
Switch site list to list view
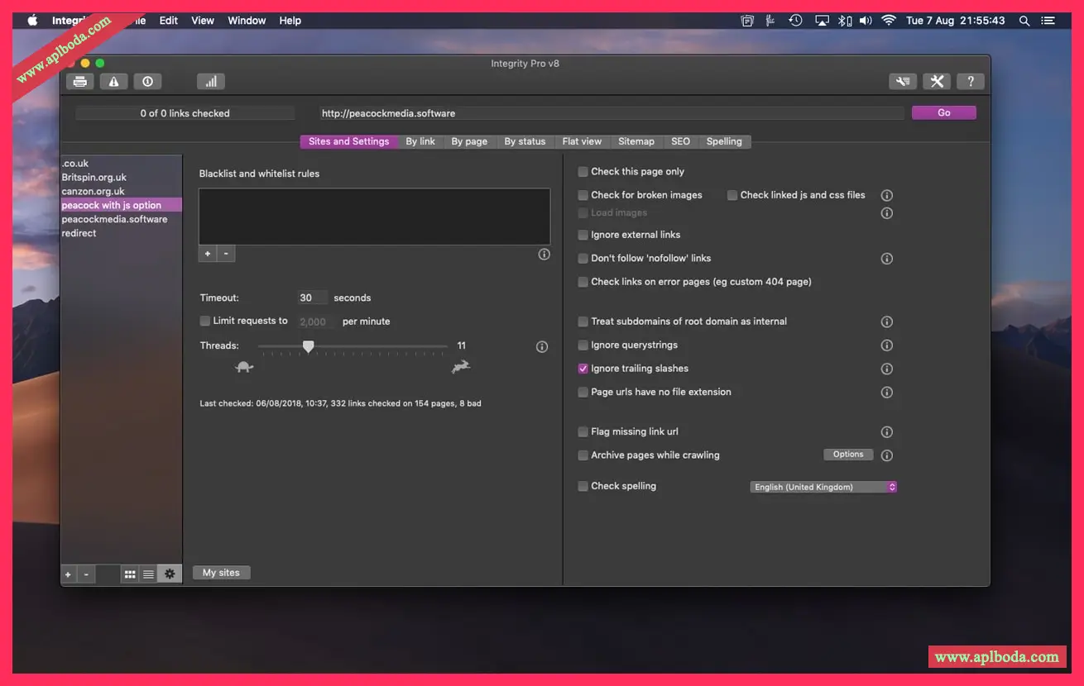pos(148,574)
